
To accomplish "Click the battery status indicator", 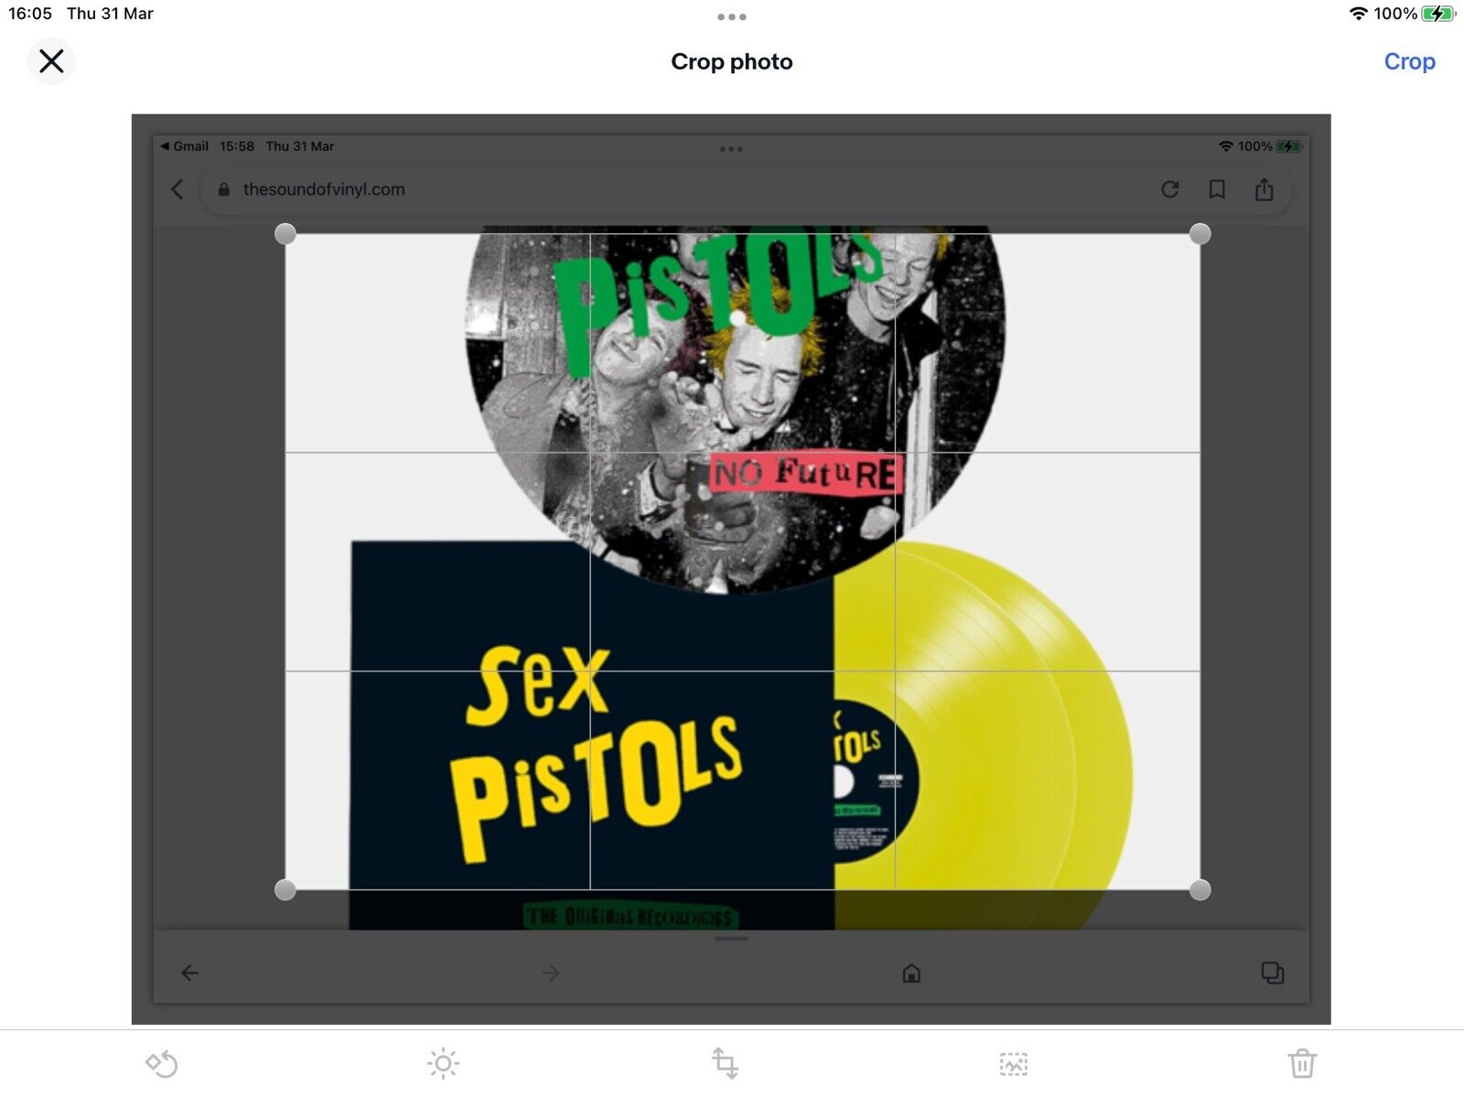I will [x=1437, y=14].
